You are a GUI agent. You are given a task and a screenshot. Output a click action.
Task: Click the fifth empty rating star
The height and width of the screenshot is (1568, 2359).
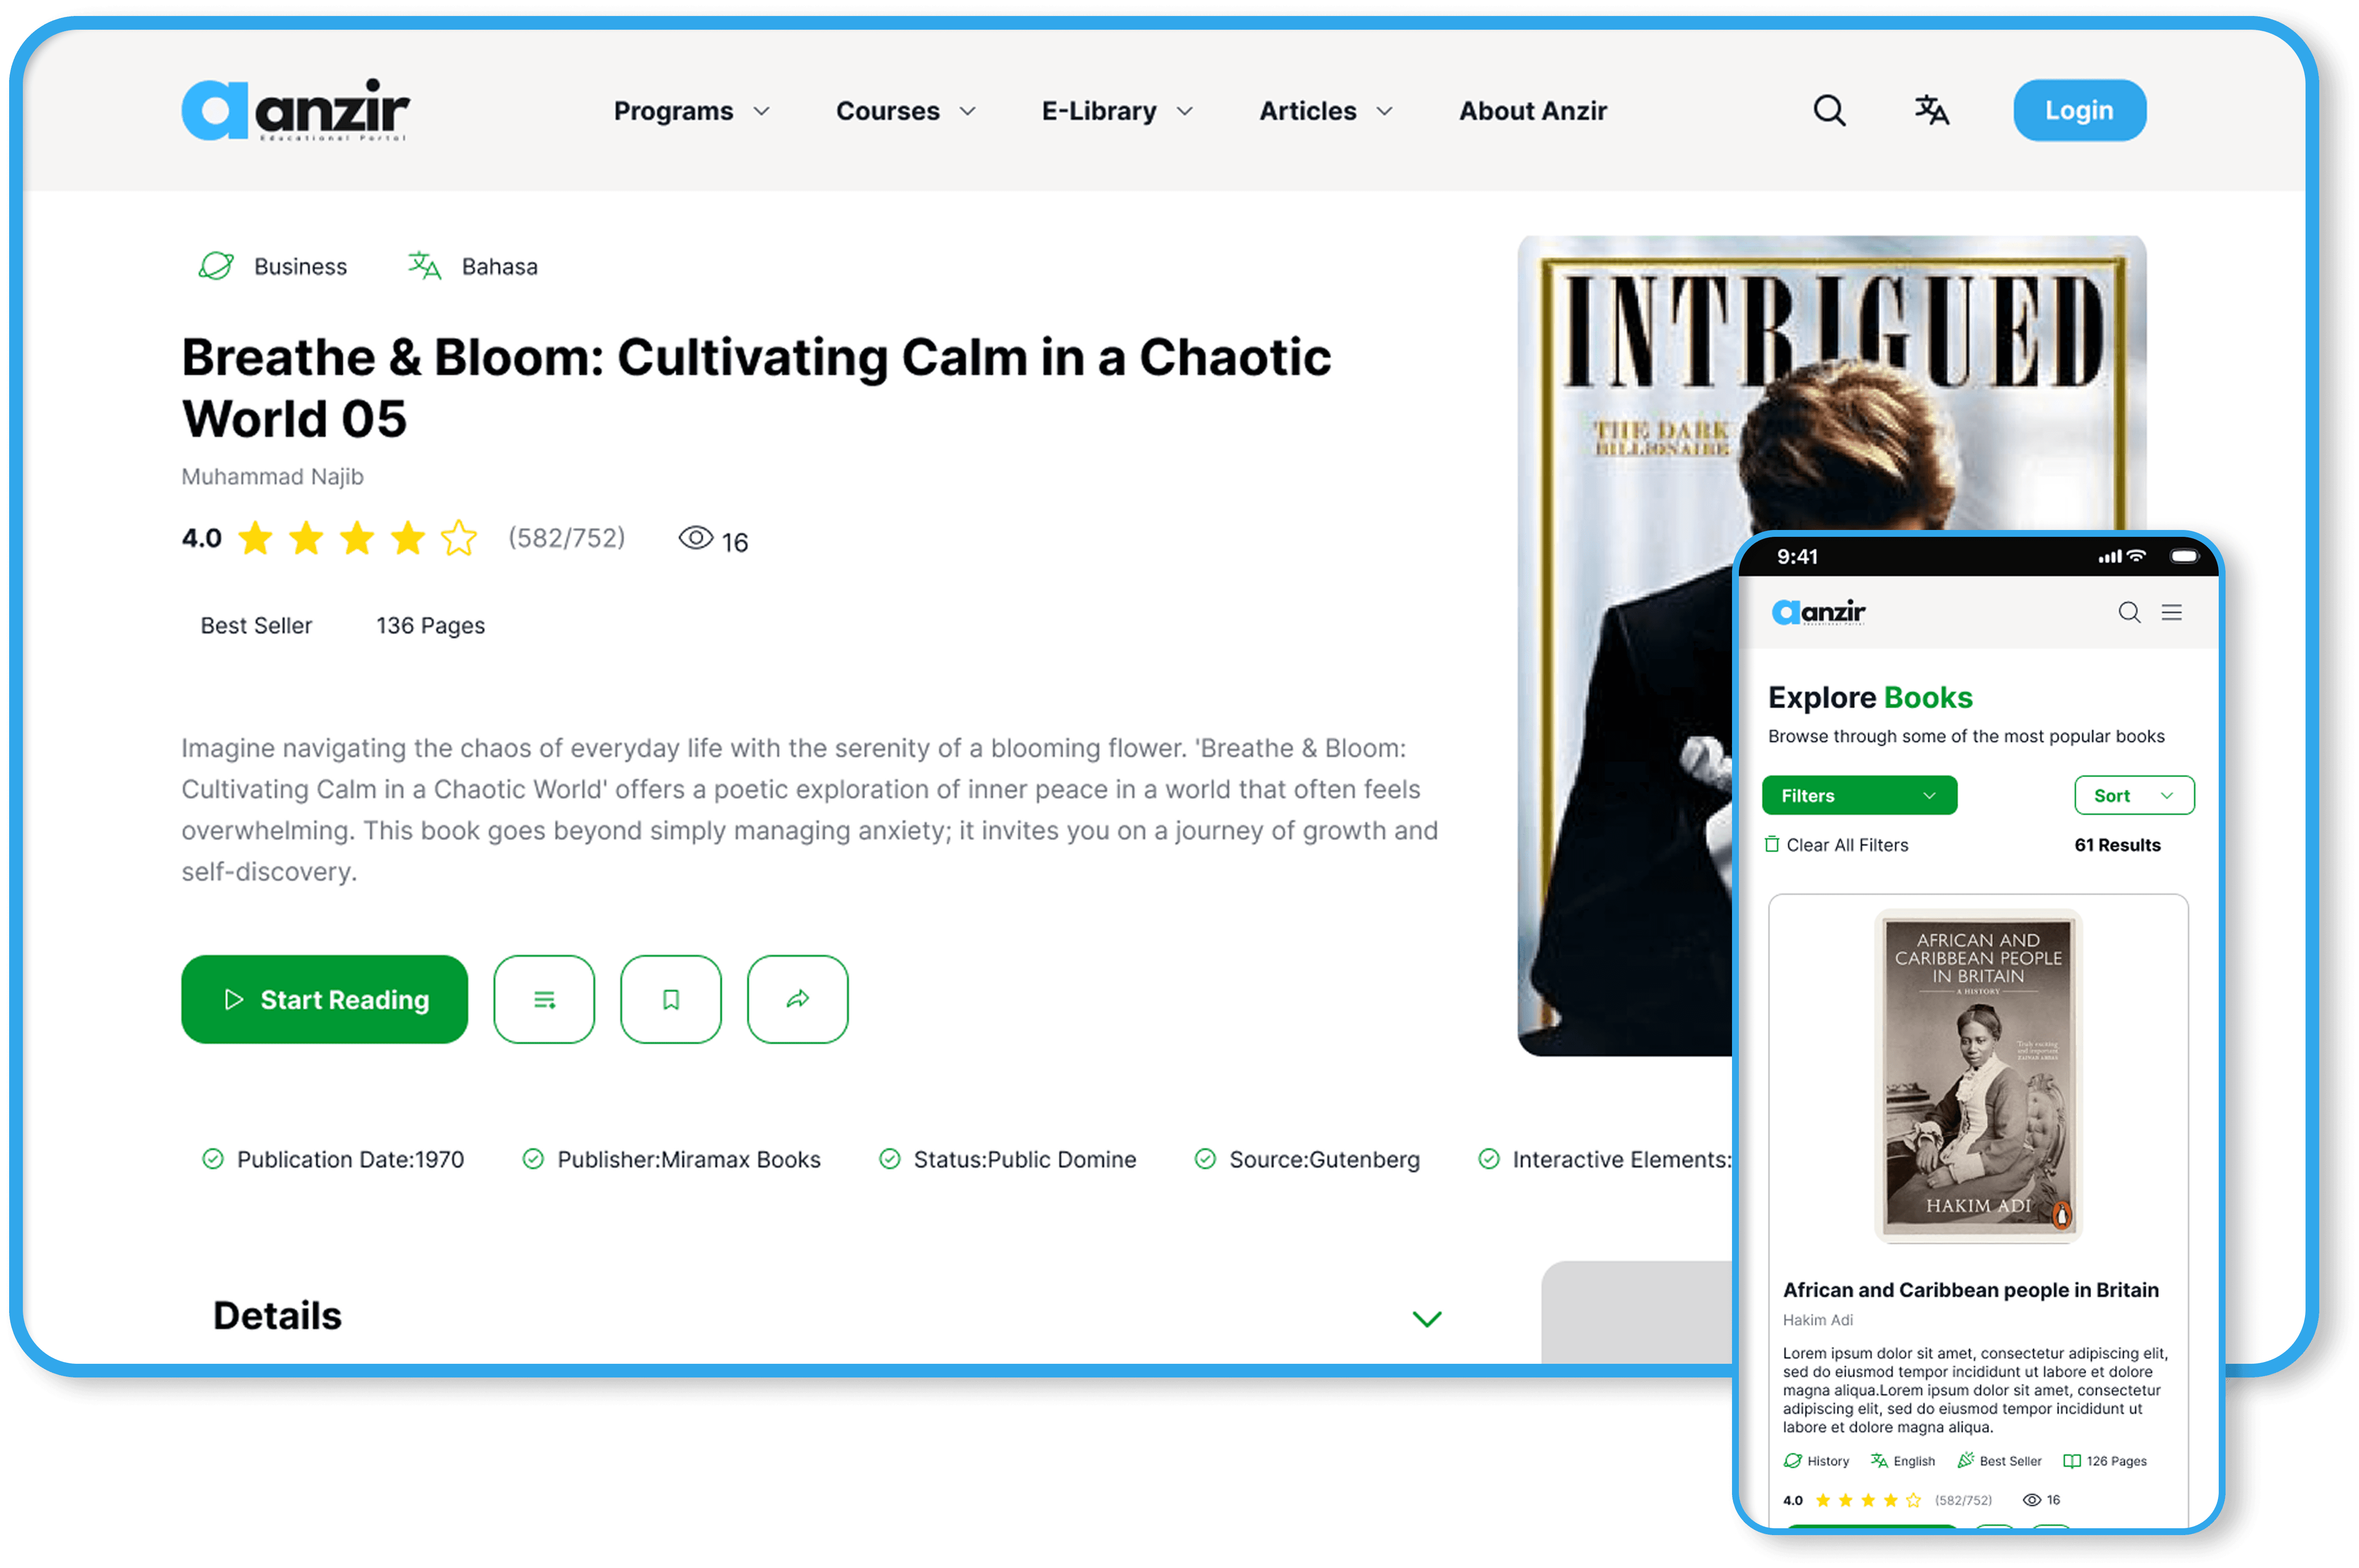click(x=459, y=538)
